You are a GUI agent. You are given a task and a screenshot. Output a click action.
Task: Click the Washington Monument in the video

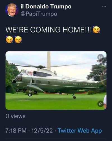[x=49, y=60]
